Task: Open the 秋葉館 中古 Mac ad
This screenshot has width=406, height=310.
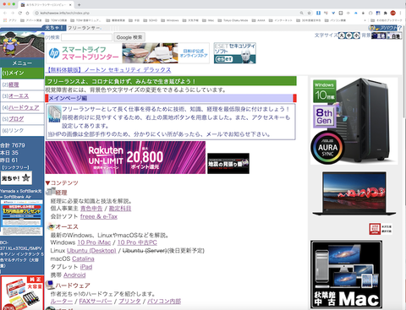Action: [x=347, y=275]
